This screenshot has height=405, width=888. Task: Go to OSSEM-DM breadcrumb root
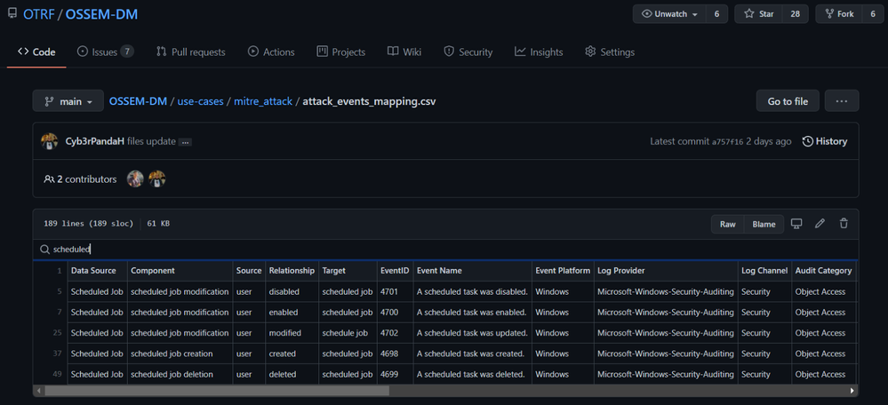point(138,102)
